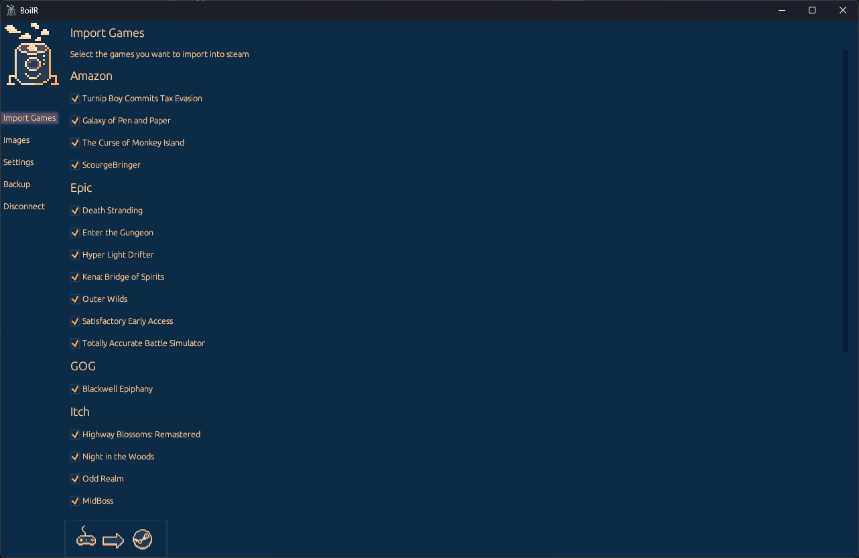
Task: Click the small BoilR icon in the title bar
Action: (11, 10)
